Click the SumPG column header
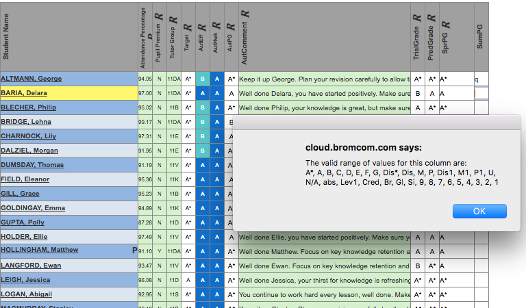Image resolution: width=526 pixels, height=308 pixels. pyautogui.click(x=481, y=37)
